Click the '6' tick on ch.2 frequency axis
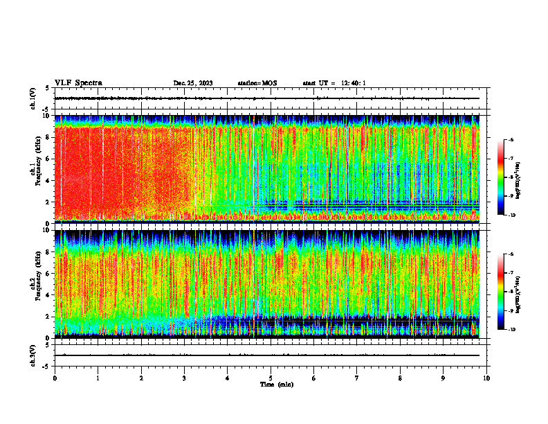Image resolution: width=548 pixels, height=424 pixels. tap(48, 274)
